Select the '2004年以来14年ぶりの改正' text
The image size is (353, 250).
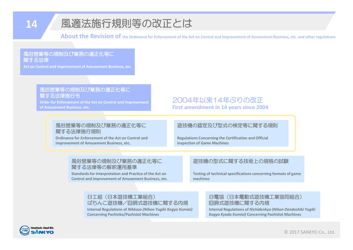(218, 100)
